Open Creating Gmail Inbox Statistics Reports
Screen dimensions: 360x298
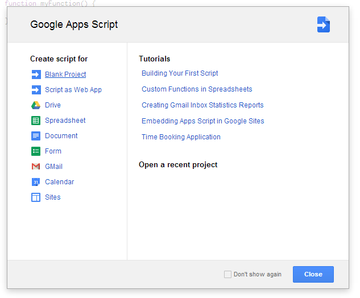(202, 105)
